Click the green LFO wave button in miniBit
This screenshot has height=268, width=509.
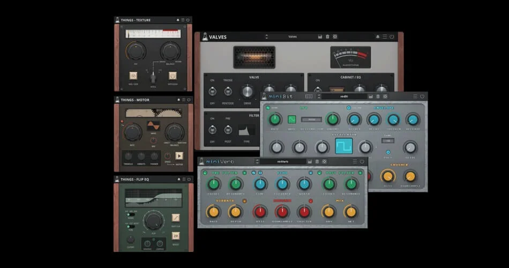click(x=292, y=119)
